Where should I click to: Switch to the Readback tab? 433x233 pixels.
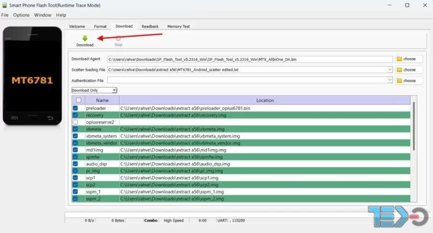pos(150,27)
